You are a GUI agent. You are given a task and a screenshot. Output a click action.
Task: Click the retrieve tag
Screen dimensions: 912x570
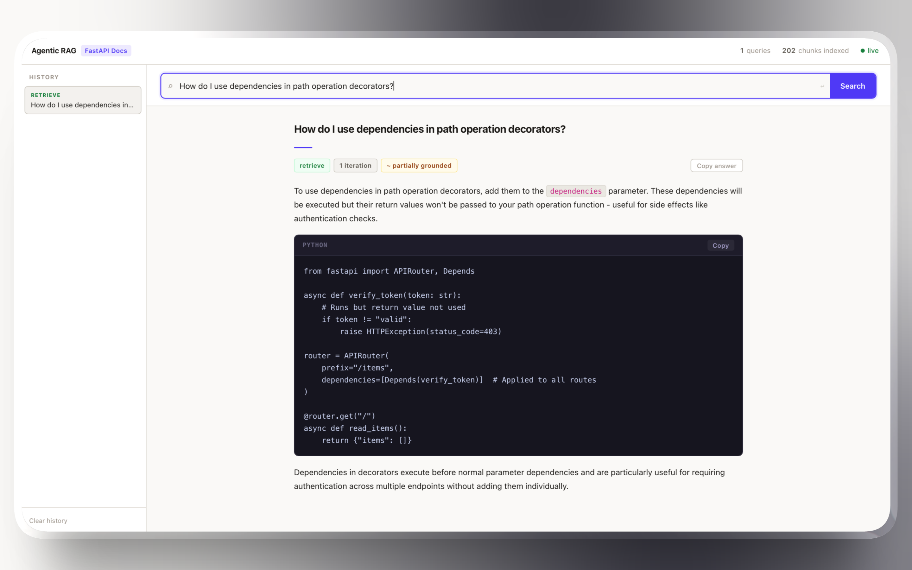pyautogui.click(x=312, y=166)
